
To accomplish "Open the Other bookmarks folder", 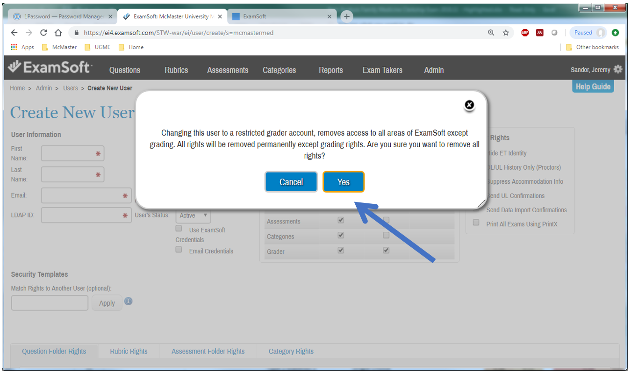I will tap(592, 47).
